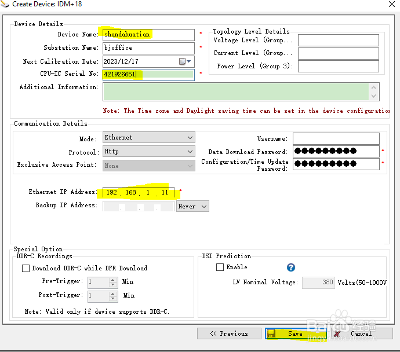Focus the CPU-IC Serial No field
This screenshot has height=352, width=400.
pos(148,75)
